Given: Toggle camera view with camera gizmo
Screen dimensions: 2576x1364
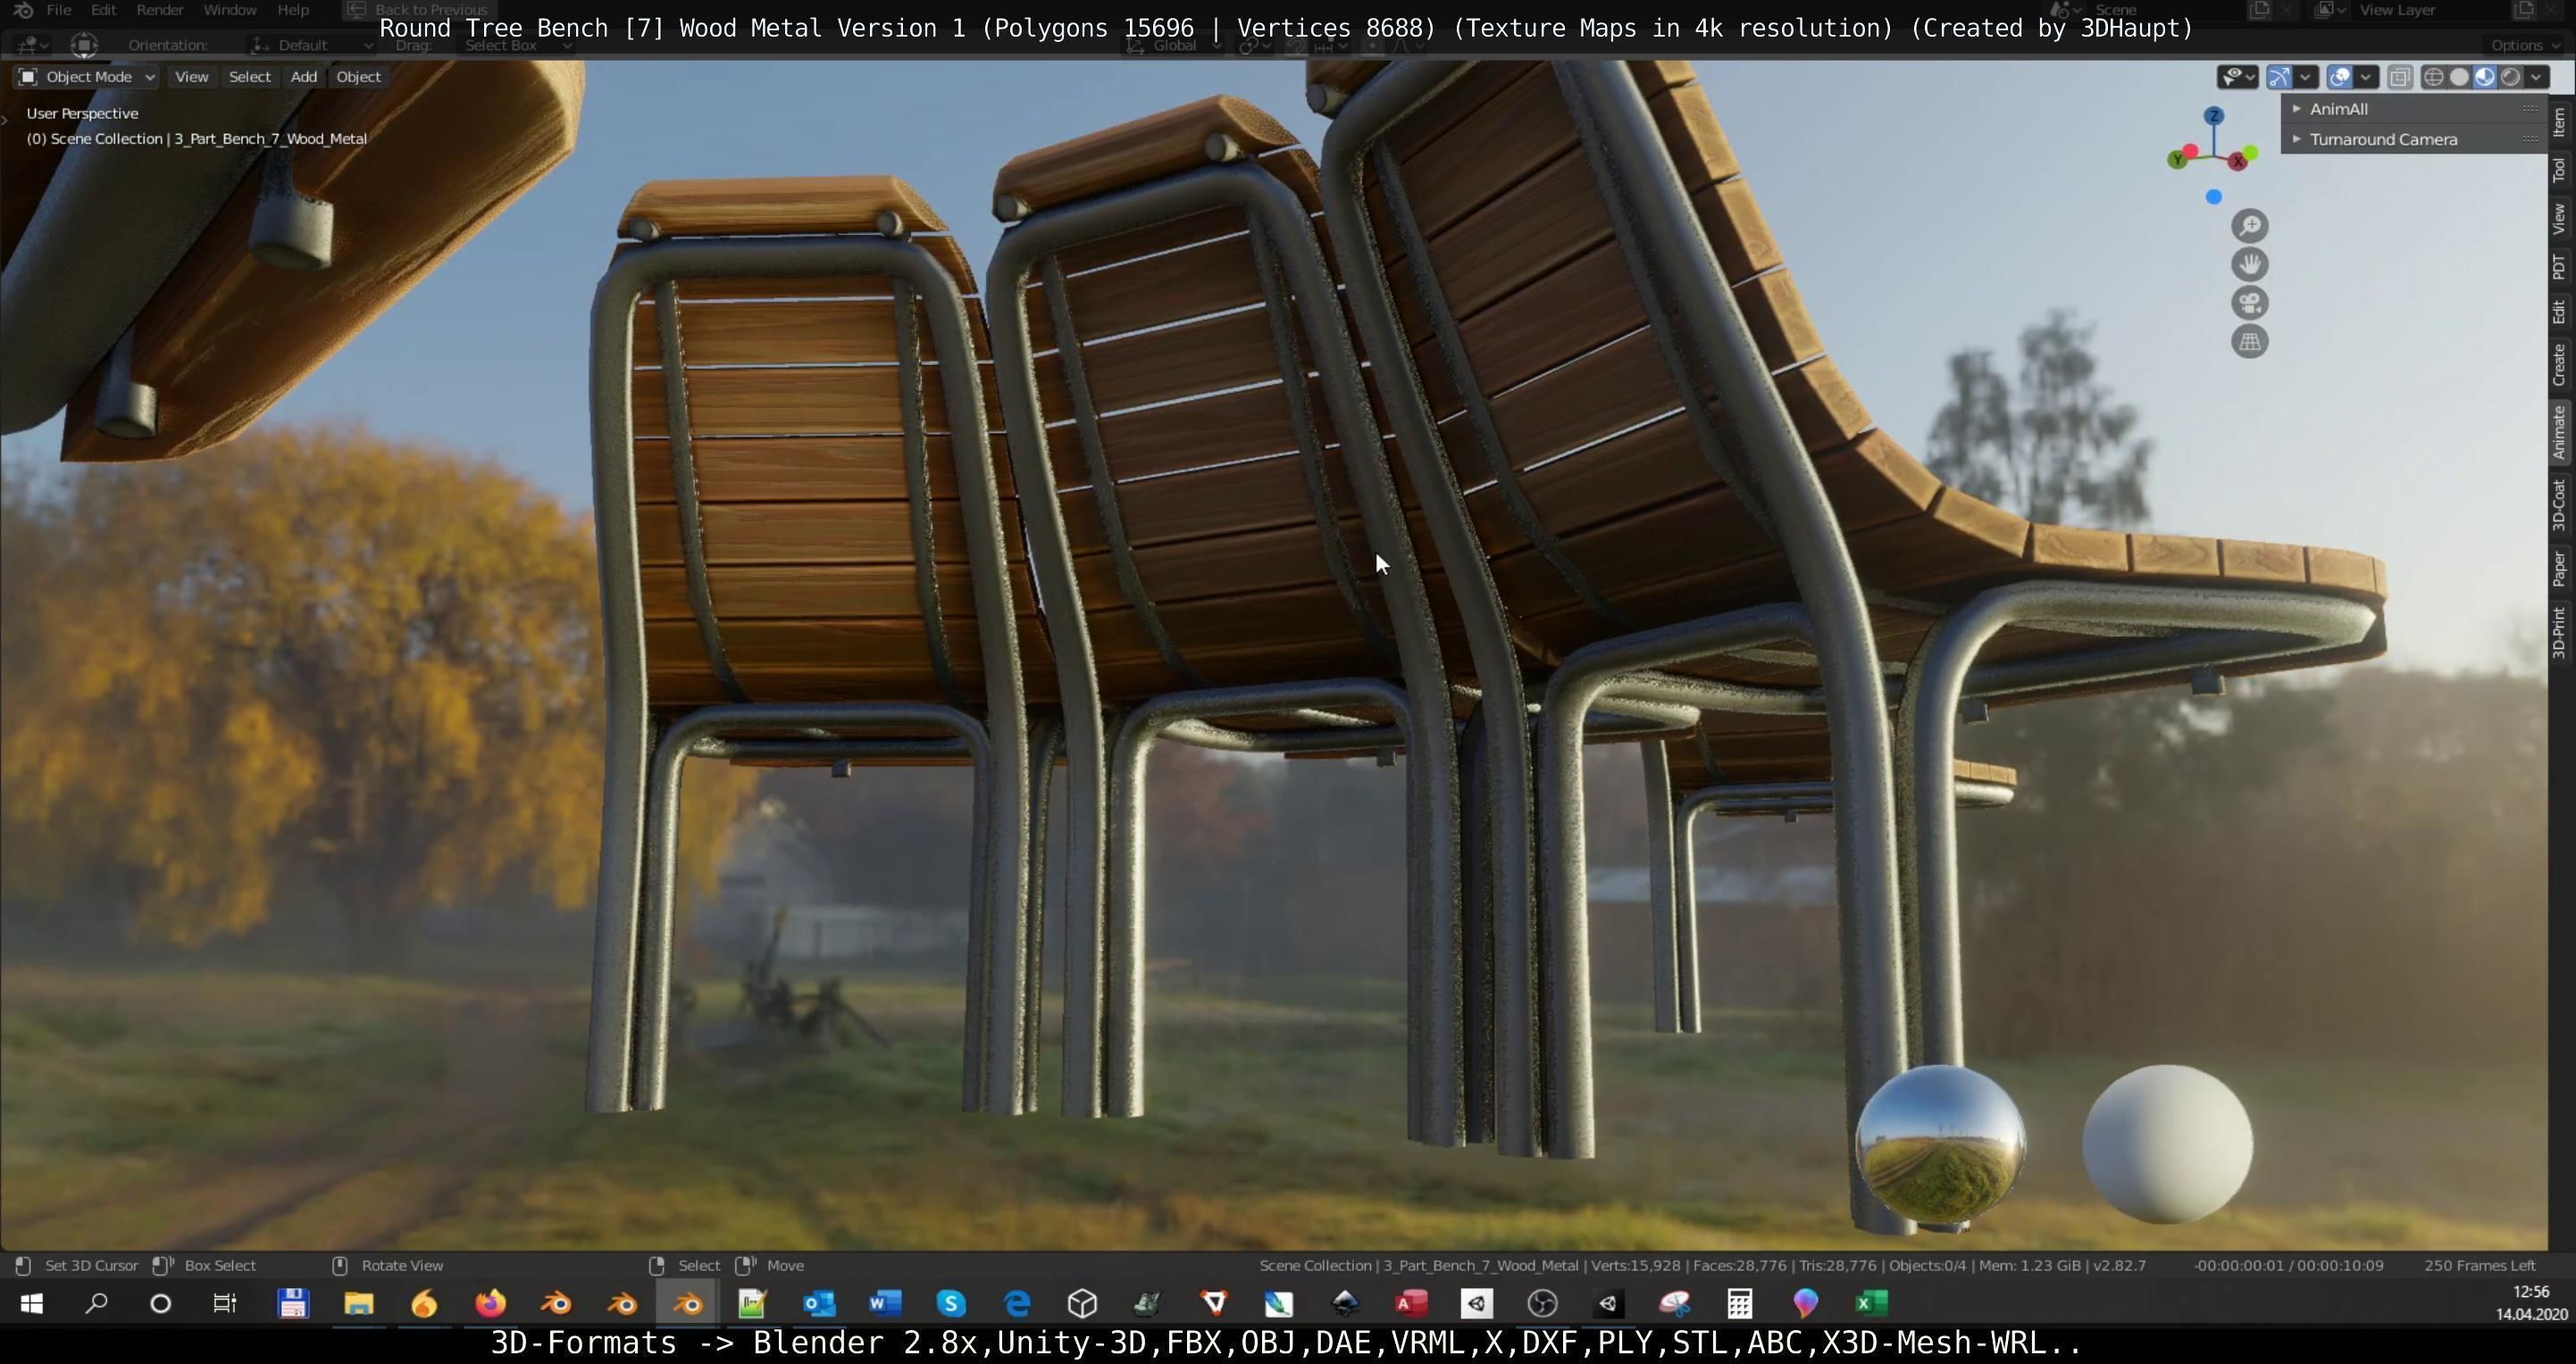Looking at the screenshot, I should click(x=2249, y=304).
